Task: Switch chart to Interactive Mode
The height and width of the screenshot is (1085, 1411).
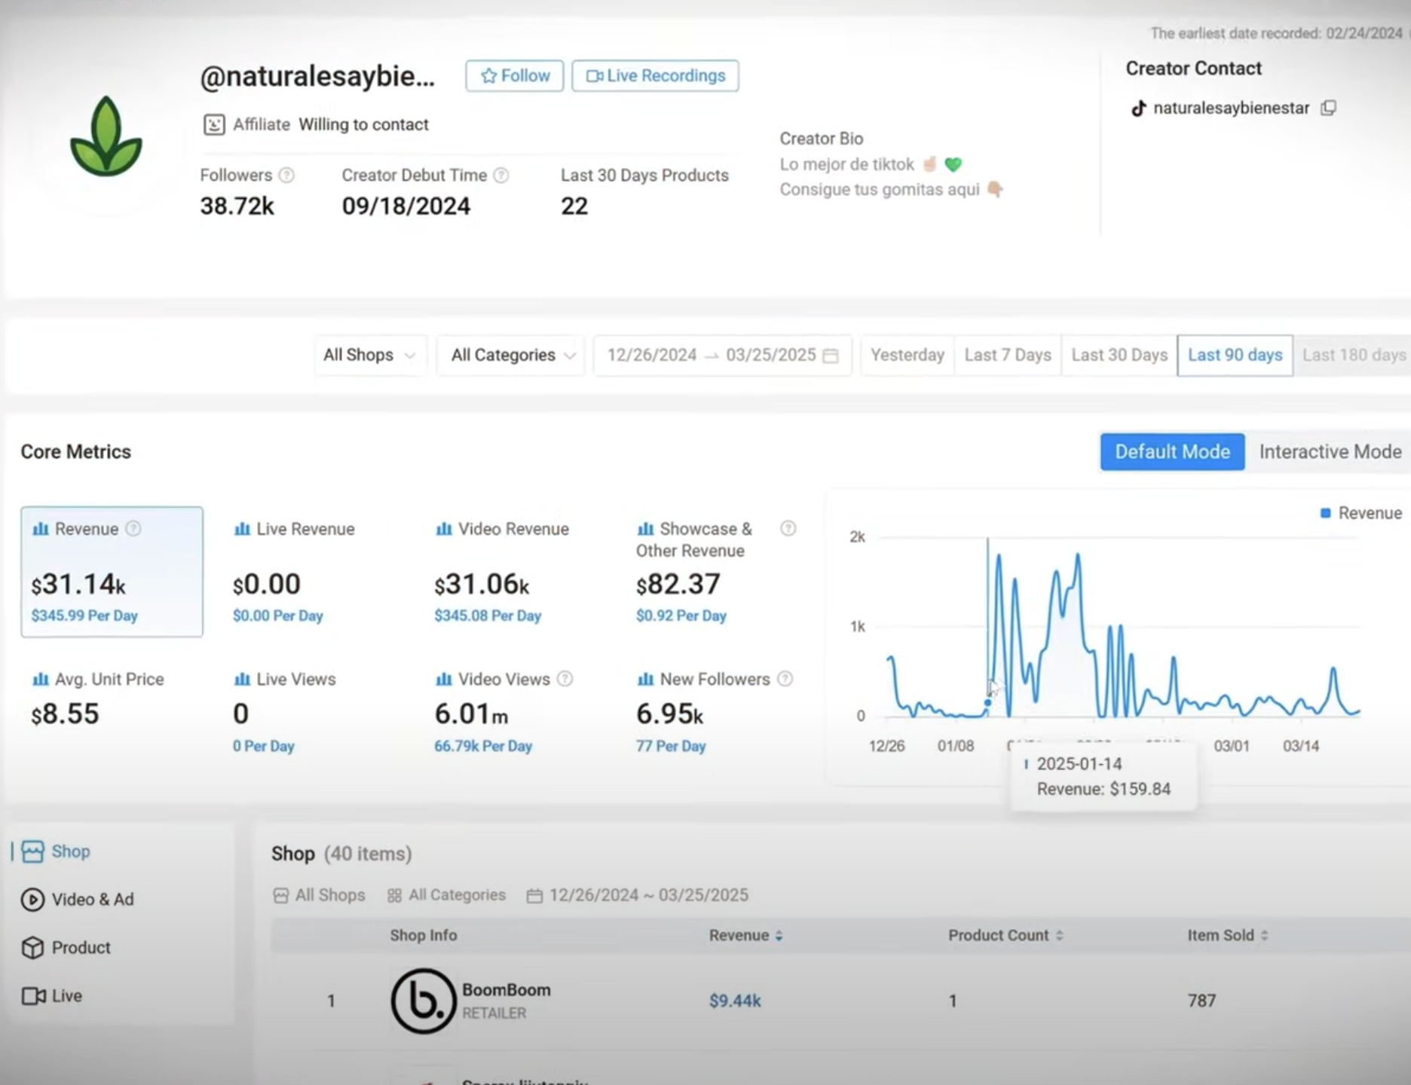Action: pyautogui.click(x=1330, y=452)
